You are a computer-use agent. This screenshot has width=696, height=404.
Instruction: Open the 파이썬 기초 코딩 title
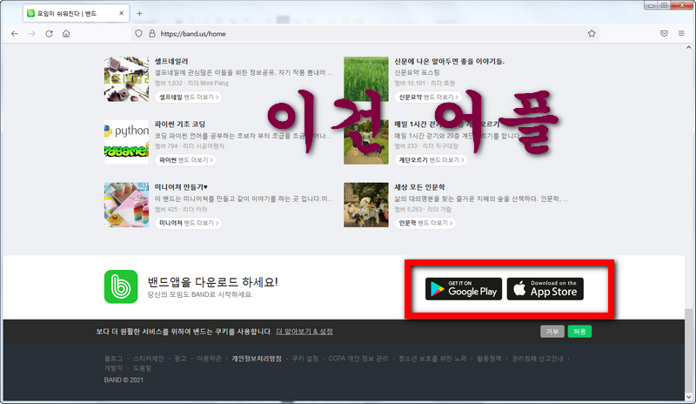[180, 124]
